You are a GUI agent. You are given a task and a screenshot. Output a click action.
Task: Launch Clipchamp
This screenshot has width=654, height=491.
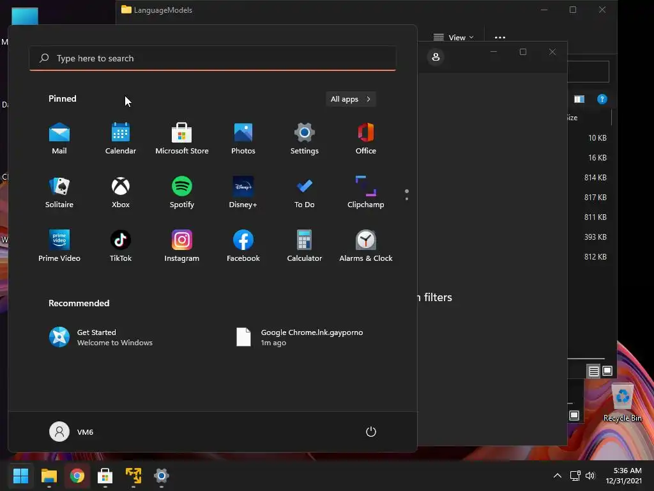366,192
